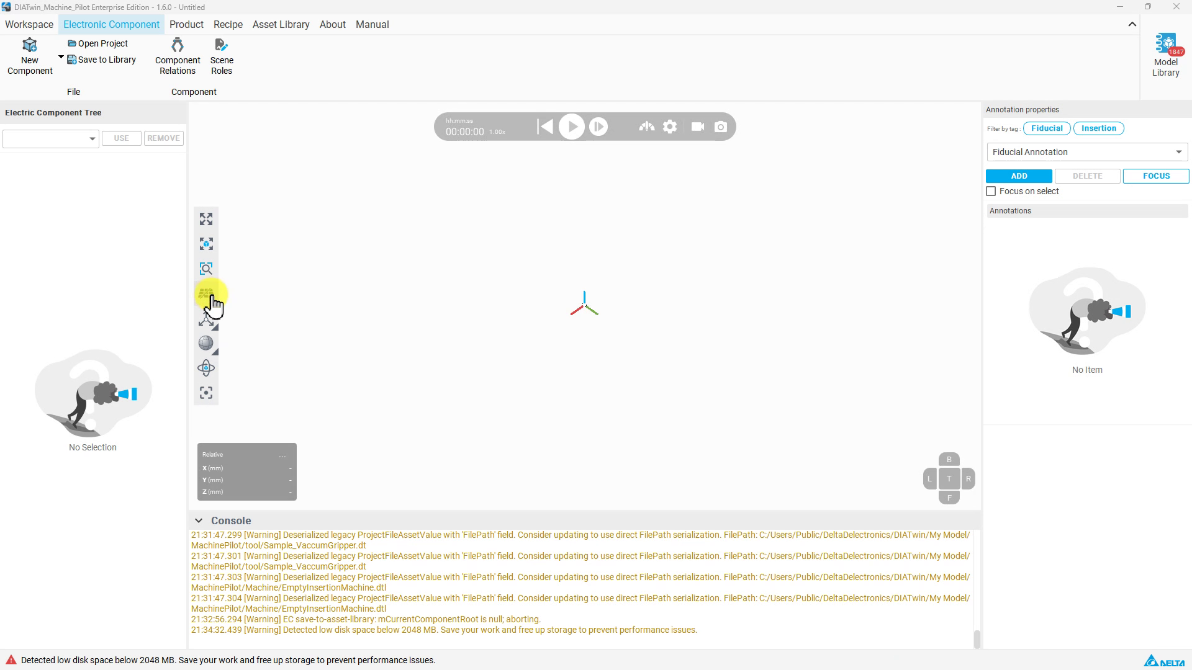This screenshot has width=1192, height=670.
Task: Click the REMOVE button
Action: pos(163,138)
